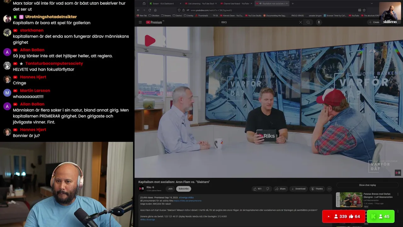403x227 pixels.
Task: Focus the YouTube search box containing RIKS
Action: click(x=259, y=22)
